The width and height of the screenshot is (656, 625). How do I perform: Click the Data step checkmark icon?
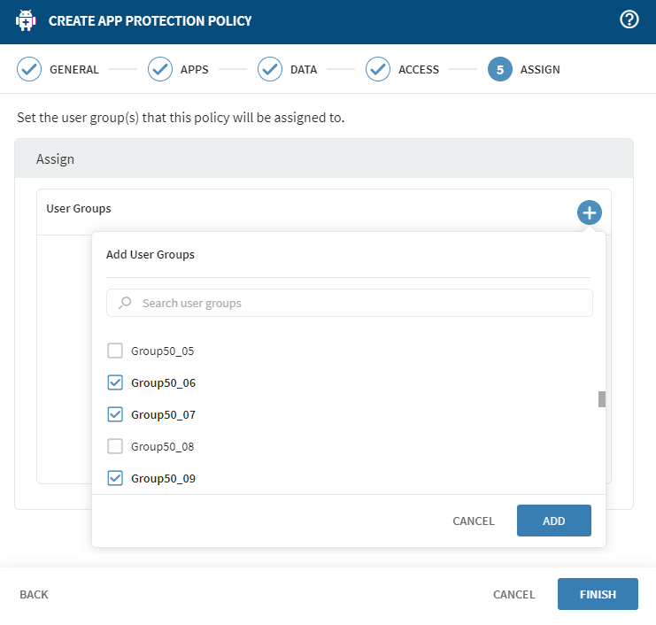270,69
